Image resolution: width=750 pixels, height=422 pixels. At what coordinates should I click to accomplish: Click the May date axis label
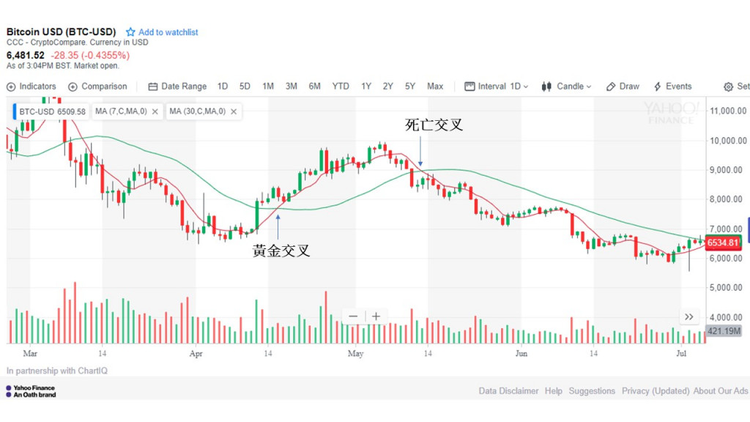pyautogui.click(x=355, y=354)
